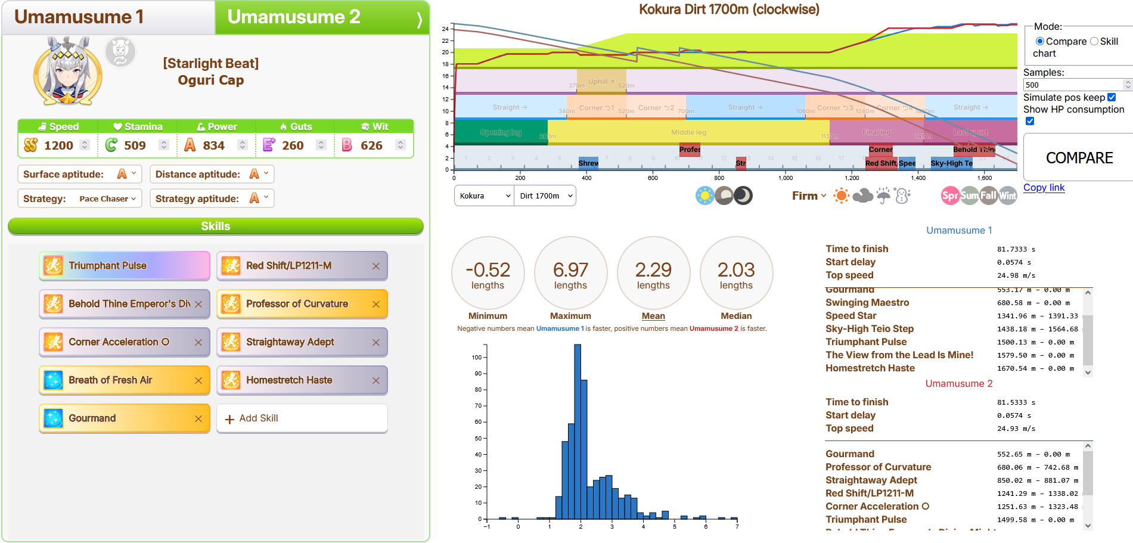This screenshot has height=543, width=1133.
Task: Click the gray mob character icon next to portrait
Action: point(120,52)
